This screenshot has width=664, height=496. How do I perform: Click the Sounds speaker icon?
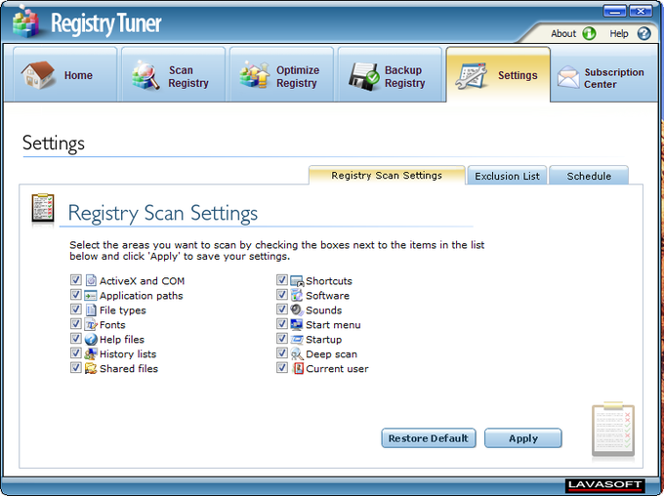297,310
